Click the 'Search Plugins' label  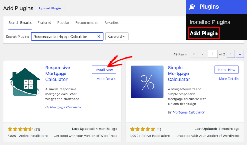17,37
